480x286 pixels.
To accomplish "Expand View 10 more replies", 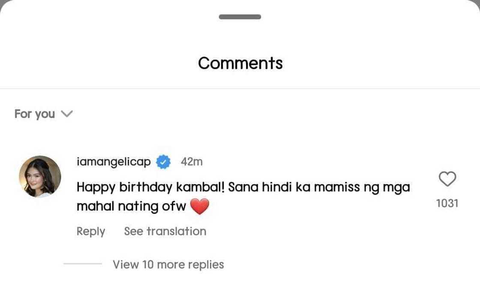I will pyautogui.click(x=168, y=265).
